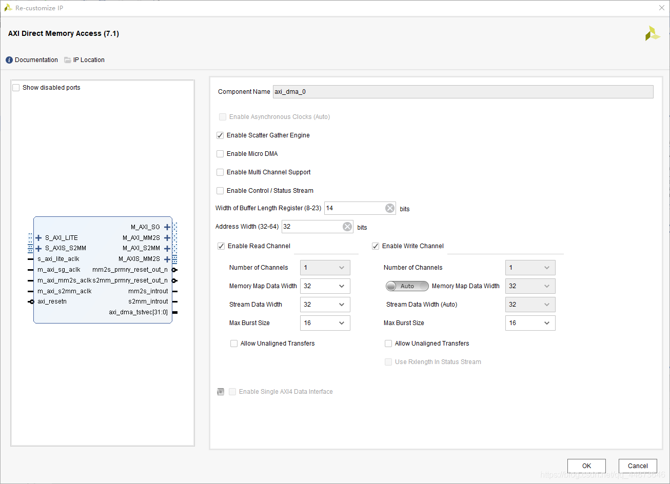Expand the S_AXIS_S2MM interface plus icon

(x=38, y=248)
